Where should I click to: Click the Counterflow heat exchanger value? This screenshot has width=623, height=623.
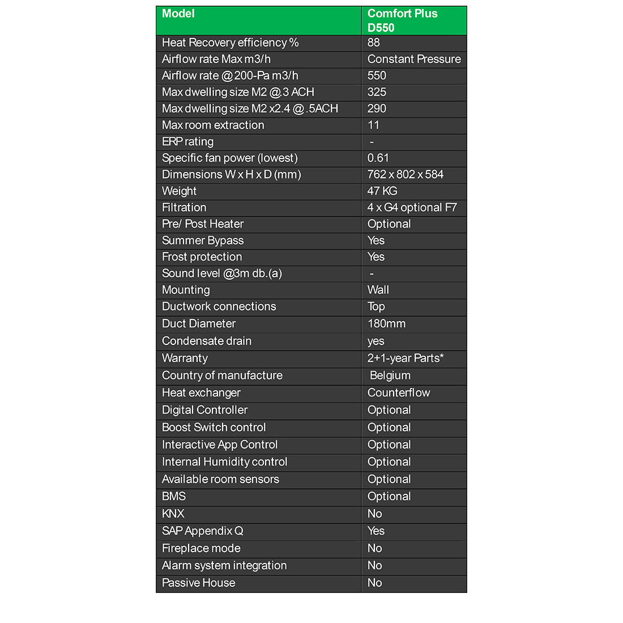click(398, 392)
